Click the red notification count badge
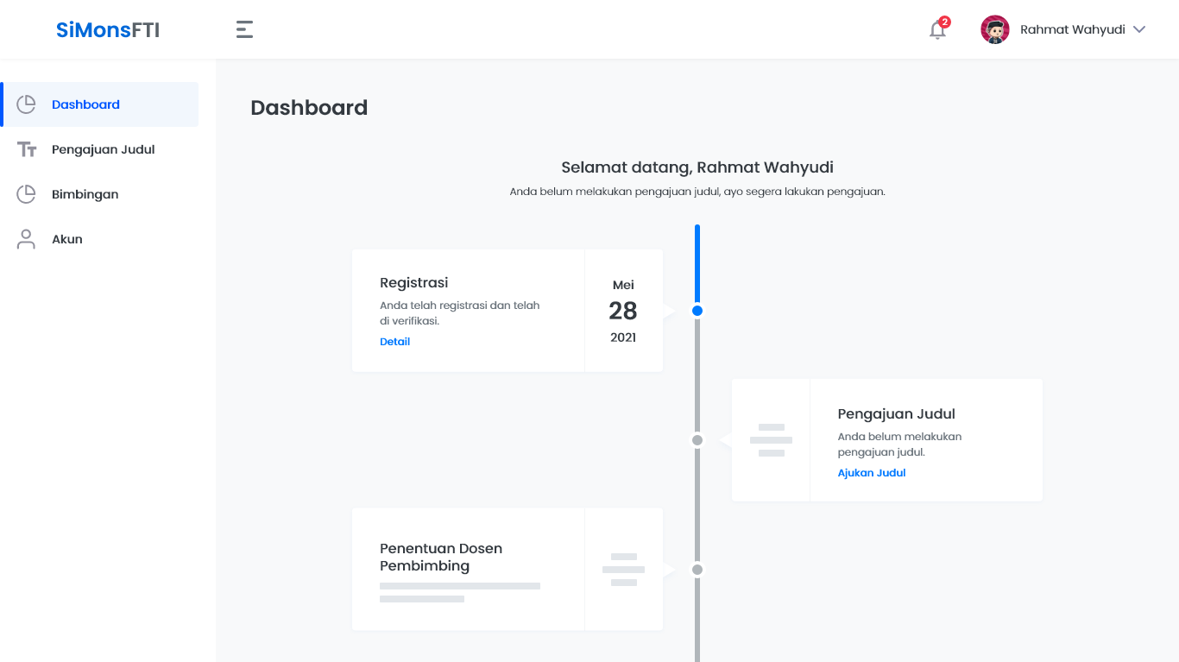This screenshot has width=1179, height=662. click(x=945, y=22)
